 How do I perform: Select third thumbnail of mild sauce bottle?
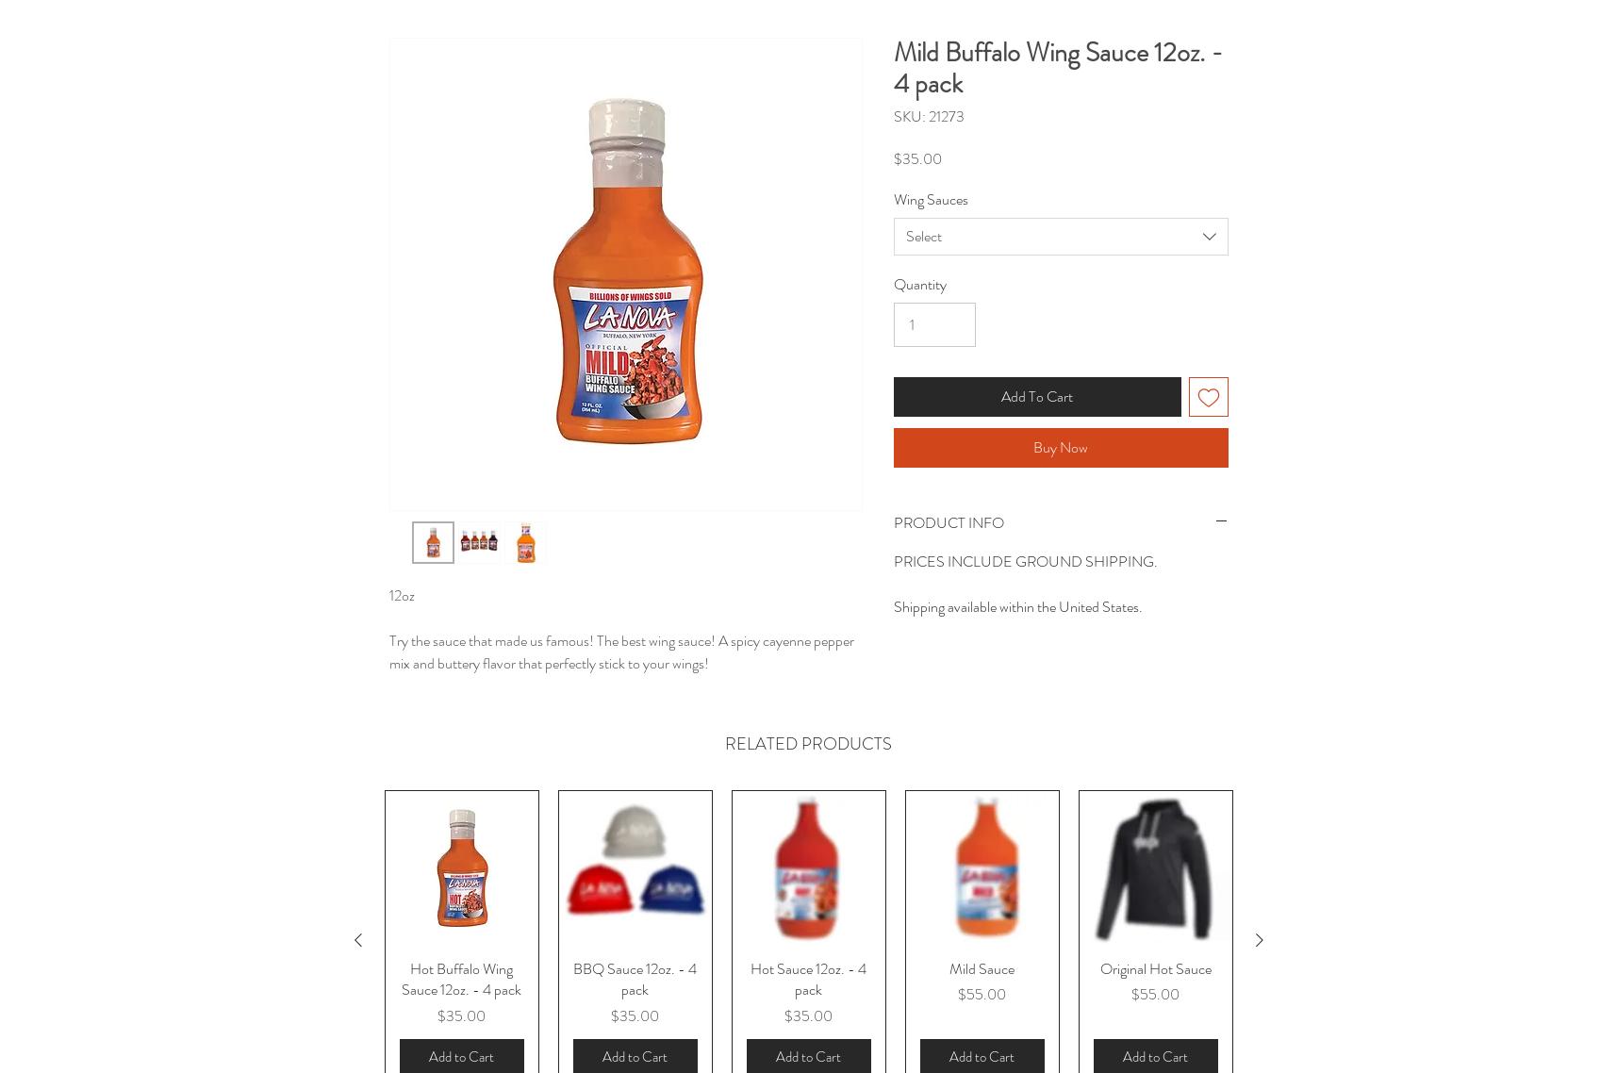tap(525, 542)
